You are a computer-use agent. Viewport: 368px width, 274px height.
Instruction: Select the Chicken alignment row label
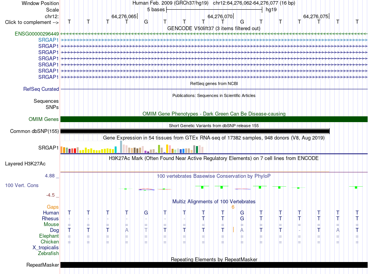click(x=50, y=242)
